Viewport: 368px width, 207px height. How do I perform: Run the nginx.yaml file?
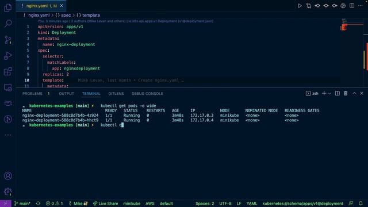pos(300,6)
